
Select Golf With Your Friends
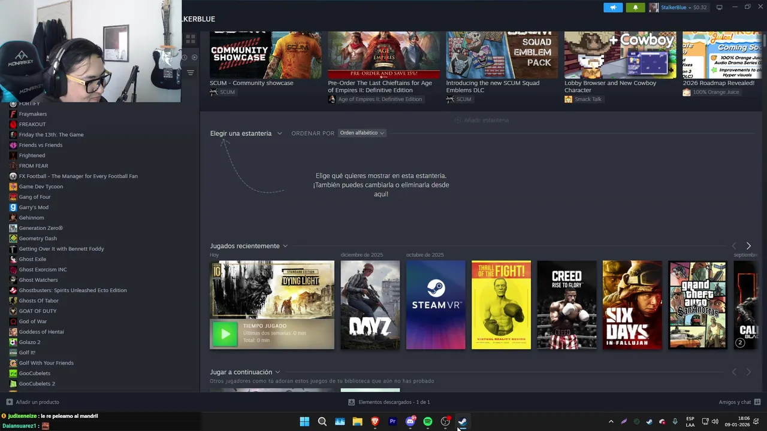(x=46, y=363)
